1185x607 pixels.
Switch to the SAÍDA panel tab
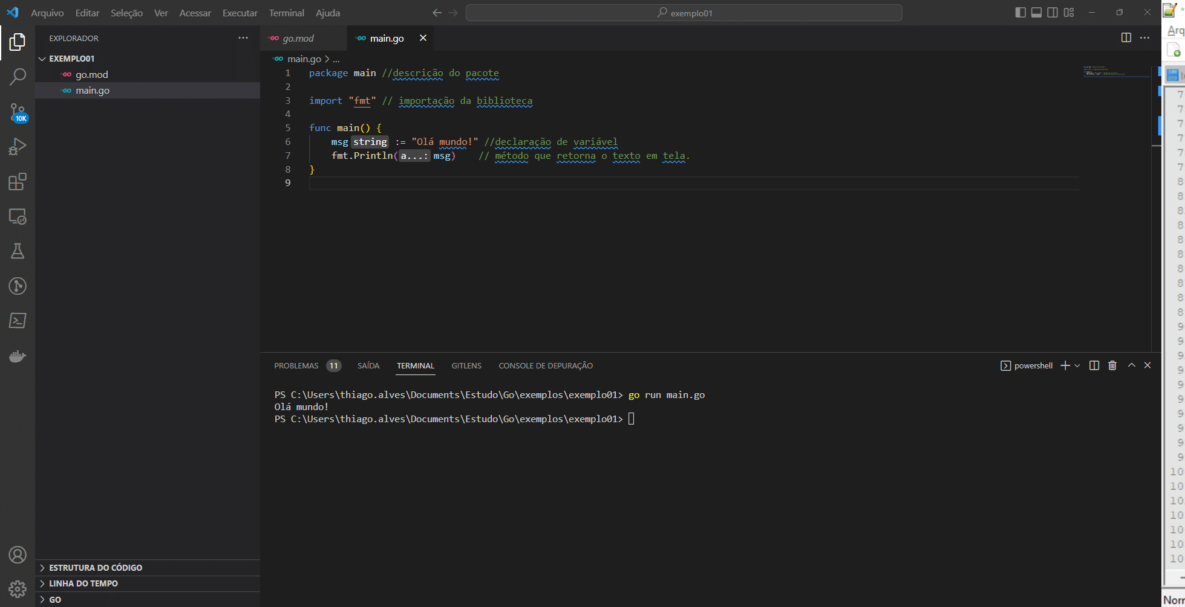click(x=368, y=365)
